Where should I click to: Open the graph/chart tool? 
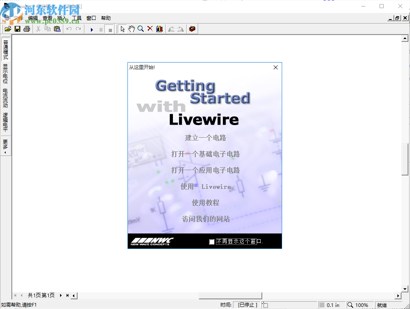(x=159, y=28)
